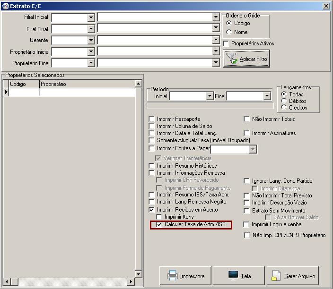
Task: Enable the Imprimir Passaporte checkbox
Action: pyautogui.click(x=151, y=119)
